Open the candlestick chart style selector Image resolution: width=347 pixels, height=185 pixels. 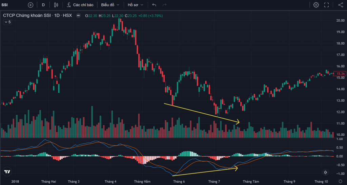[56, 5]
